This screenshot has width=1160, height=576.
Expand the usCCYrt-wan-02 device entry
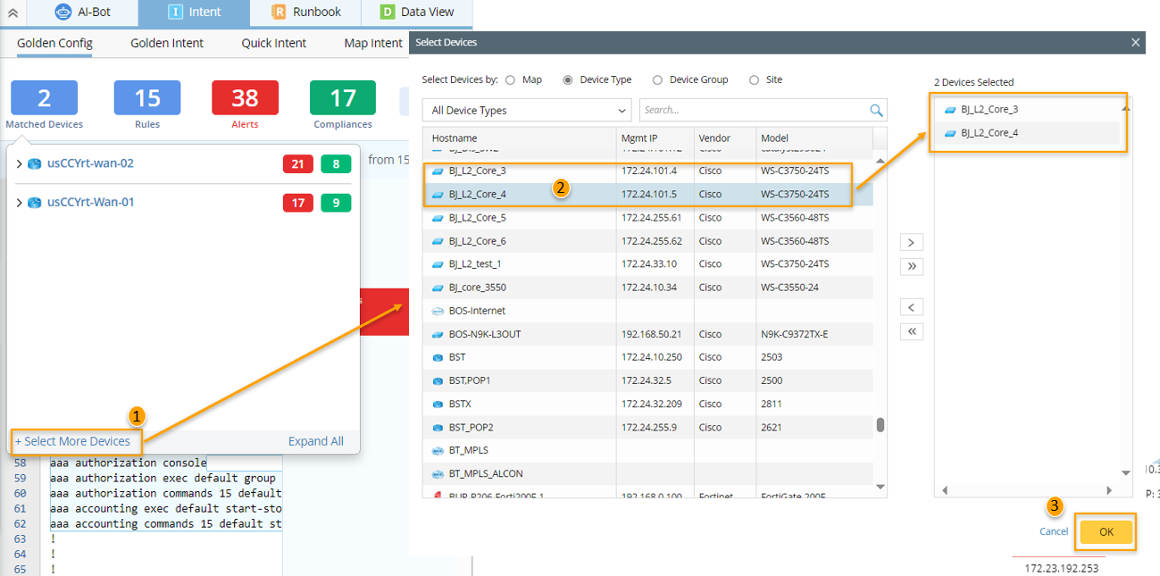point(20,164)
